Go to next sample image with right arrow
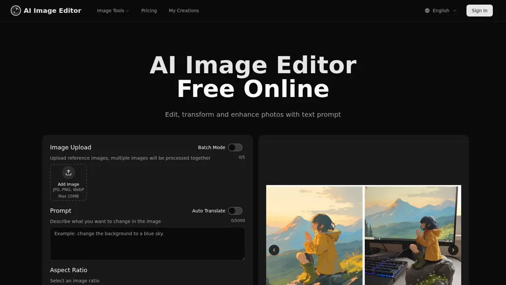 tap(453, 250)
